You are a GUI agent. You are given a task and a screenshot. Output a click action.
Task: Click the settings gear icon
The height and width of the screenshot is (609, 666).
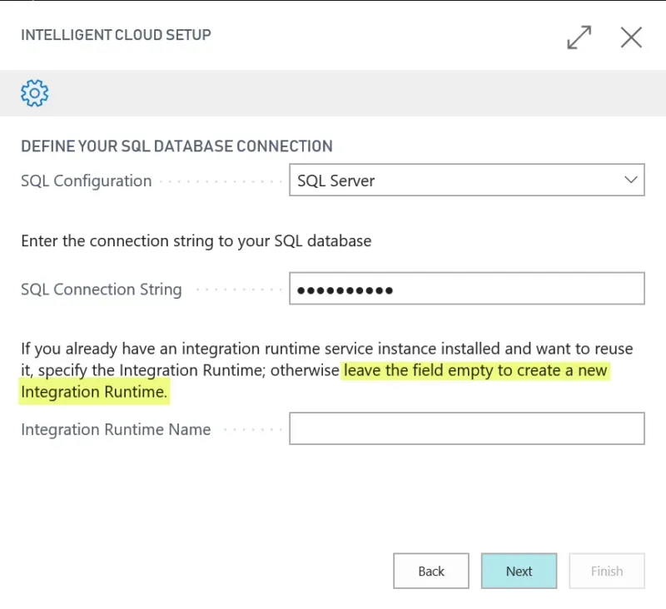click(35, 92)
